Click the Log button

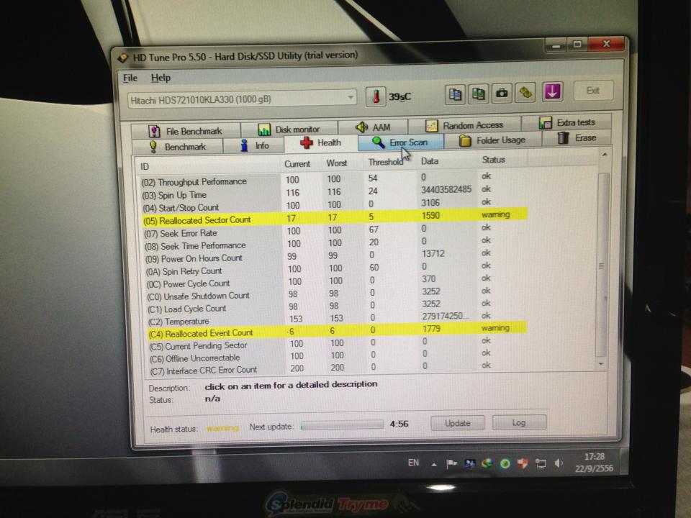point(519,422)
